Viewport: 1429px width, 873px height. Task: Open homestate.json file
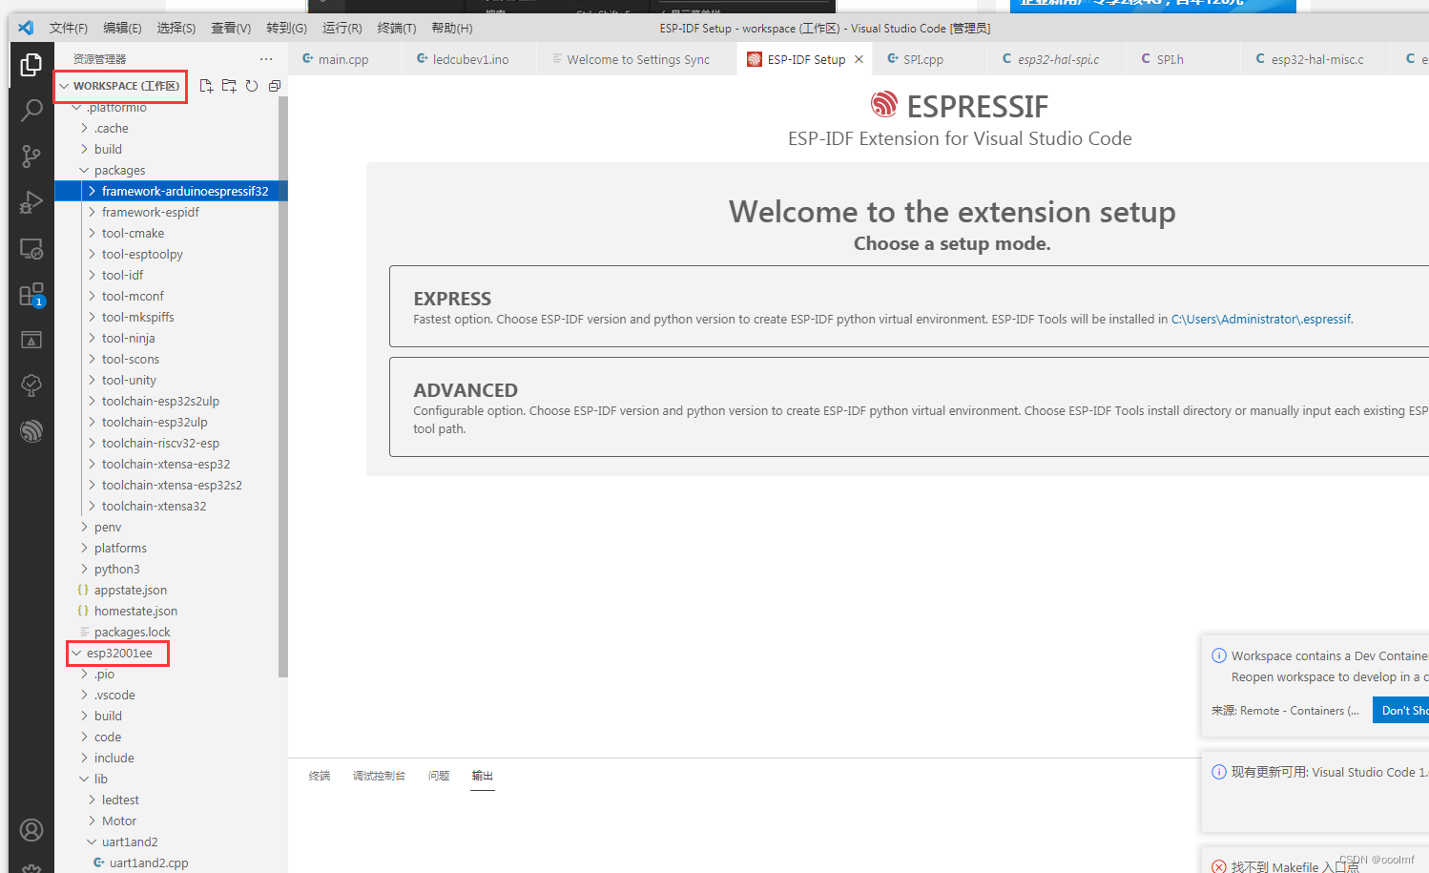171,611
